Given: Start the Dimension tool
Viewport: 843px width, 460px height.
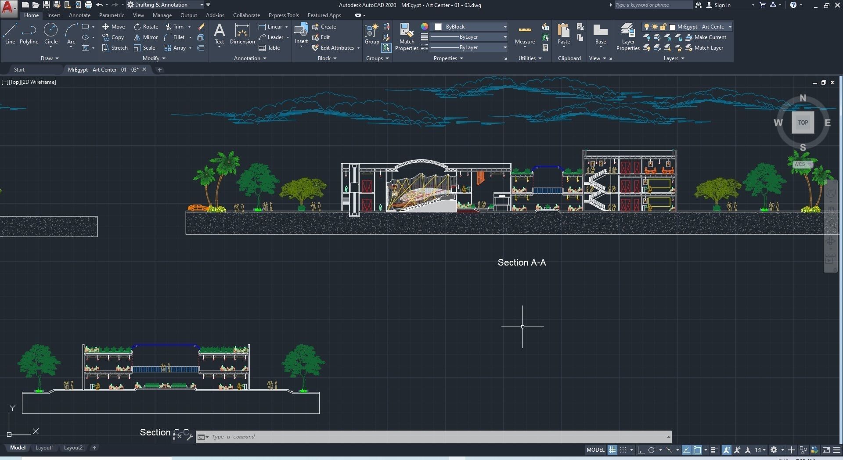Looking at the screenshot, I should pos(242,34).
